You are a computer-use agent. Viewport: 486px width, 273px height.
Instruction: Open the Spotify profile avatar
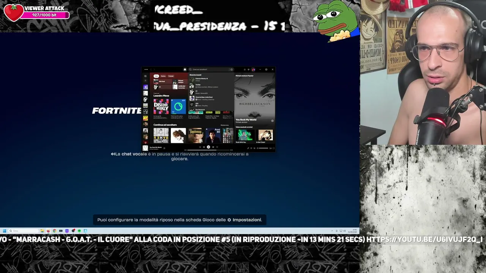point(253,69)
